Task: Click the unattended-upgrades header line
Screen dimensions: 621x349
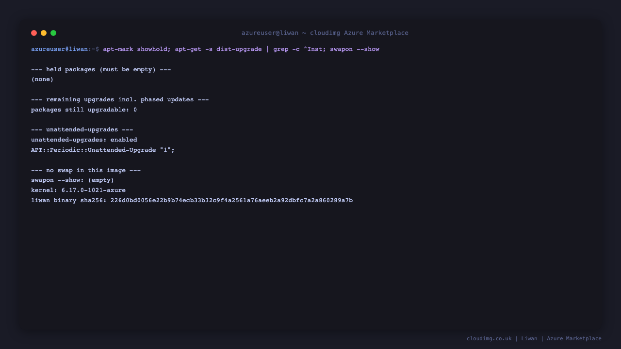Action: pyautogui.click(x=82, y=130)
